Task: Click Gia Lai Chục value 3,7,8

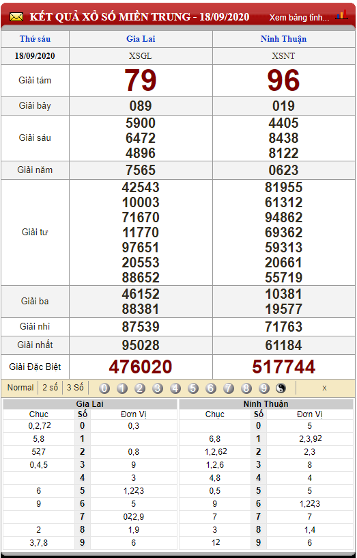Action: pos(39,543)
